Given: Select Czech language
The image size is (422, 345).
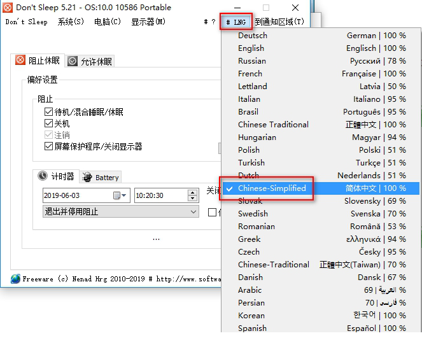Looking at the screenshot, I should point(322,252).
